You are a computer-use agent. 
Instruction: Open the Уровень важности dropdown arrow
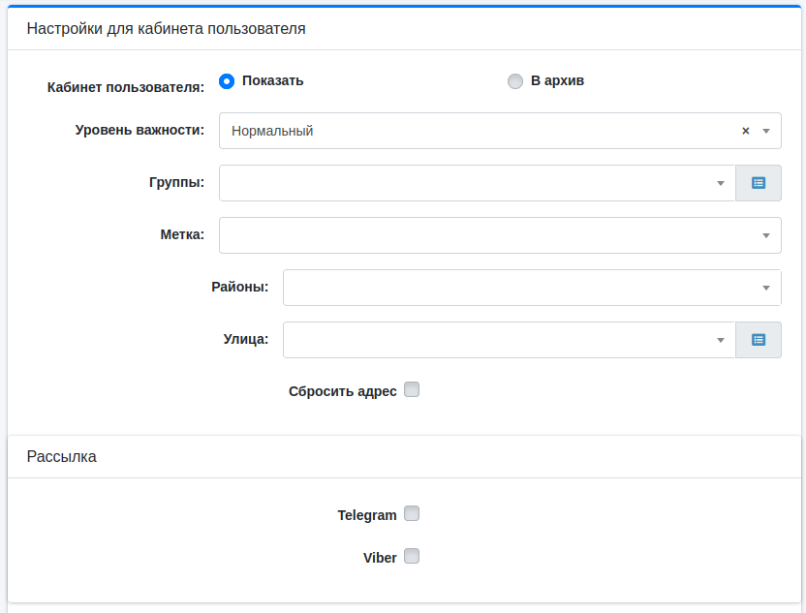coord(765,131)
